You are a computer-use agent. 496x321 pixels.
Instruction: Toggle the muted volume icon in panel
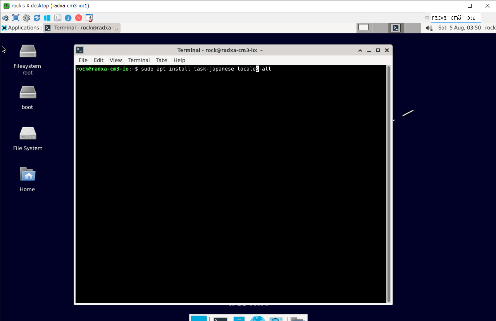coord(429,28)
